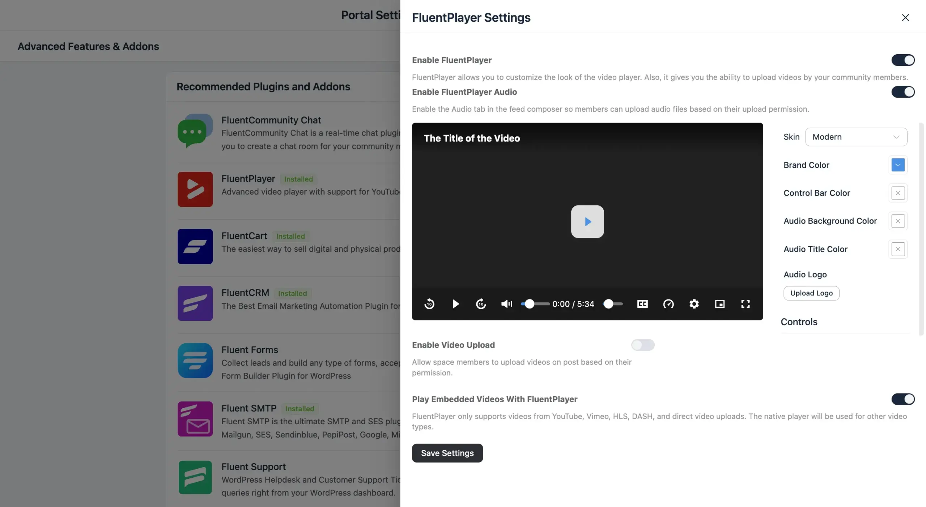Open the Audio Title Color picker
This screenshot has width=926, height=507.
coord(898,249)
